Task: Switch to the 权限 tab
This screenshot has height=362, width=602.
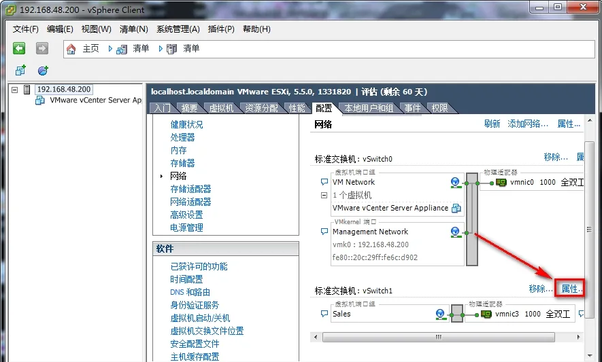Action: click(x=439, y=109)
